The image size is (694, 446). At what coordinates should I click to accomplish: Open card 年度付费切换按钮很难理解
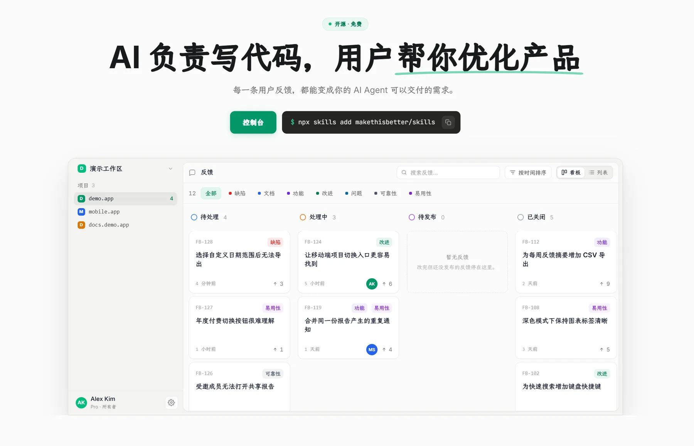click(239, 328)
